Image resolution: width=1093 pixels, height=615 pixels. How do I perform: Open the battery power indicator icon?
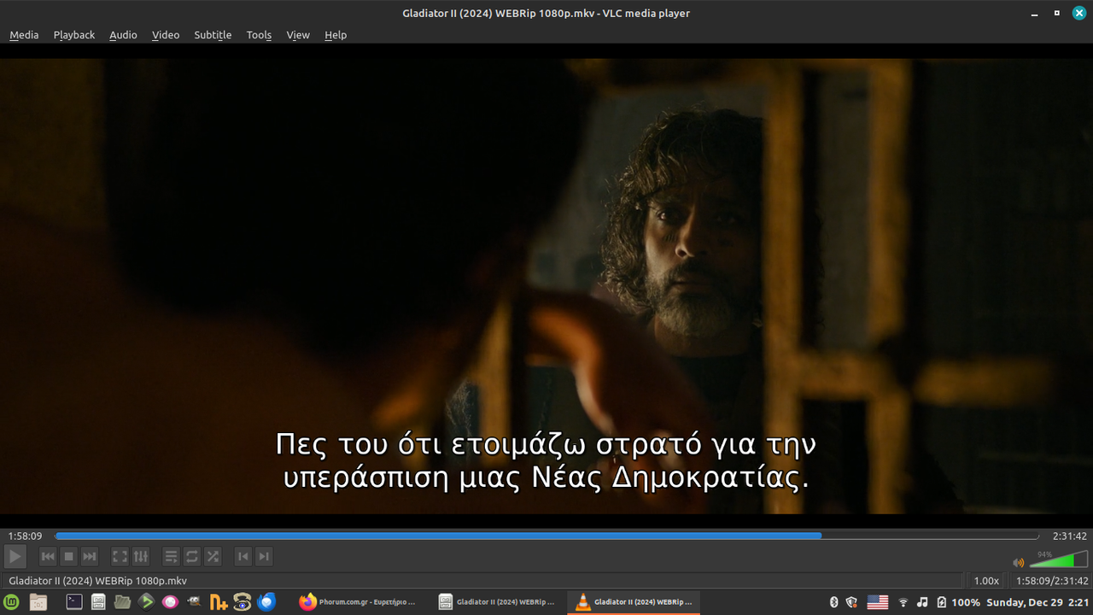(941, 602)
